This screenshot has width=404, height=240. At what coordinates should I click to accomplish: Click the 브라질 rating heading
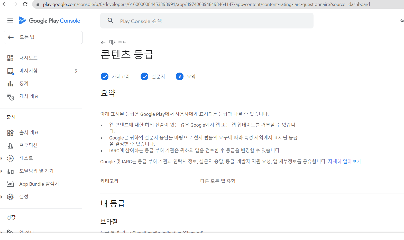[x=109, y=222]
